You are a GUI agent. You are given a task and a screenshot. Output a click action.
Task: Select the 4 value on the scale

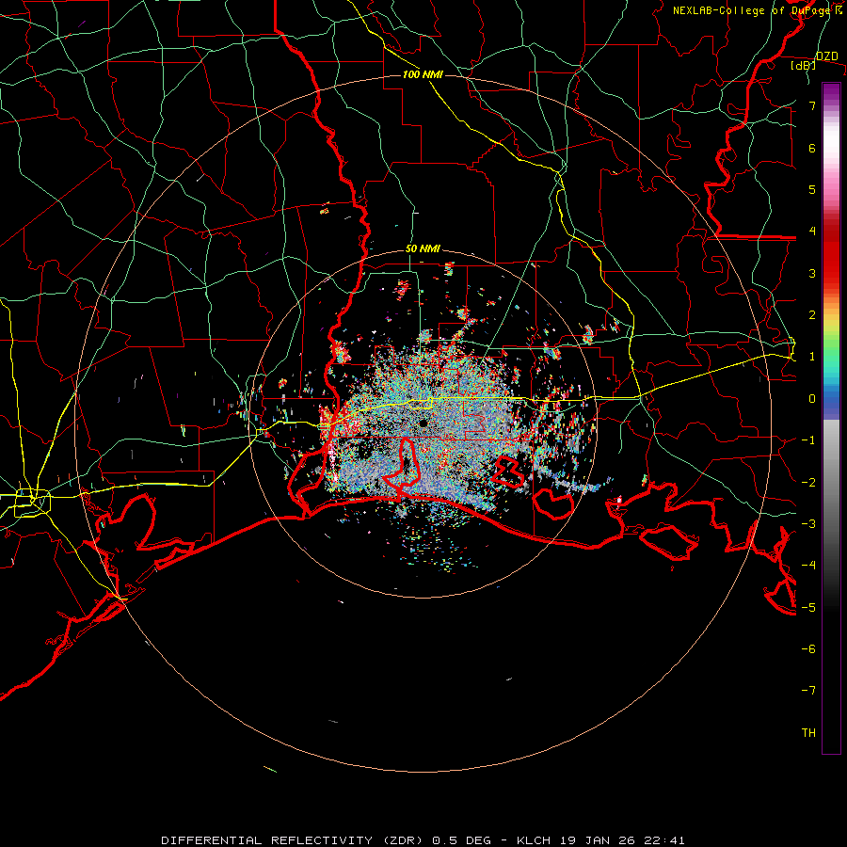[x=812, y=232]
